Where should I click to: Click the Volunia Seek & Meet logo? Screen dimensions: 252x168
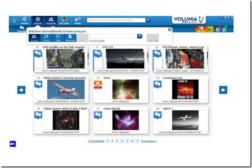click(189, 20)
